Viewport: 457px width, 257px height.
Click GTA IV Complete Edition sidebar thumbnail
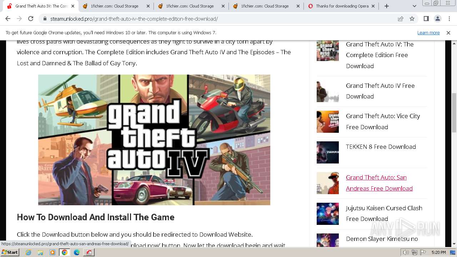click(x=328, y=50)
